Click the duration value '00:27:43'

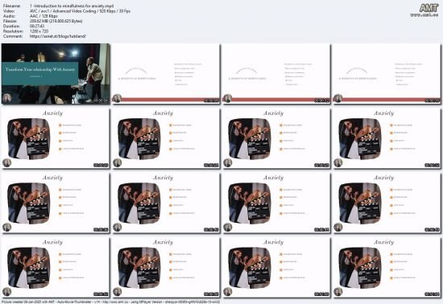(37, 26)
